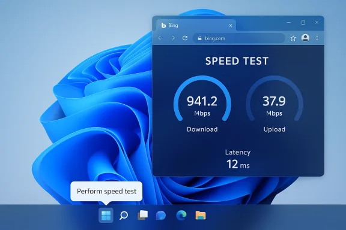Screen dimensions: 346x230
Task: Open the Windows Start button
Action: pos(106,215)
